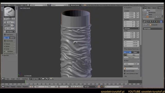Open the Help menu

tap(24, 5)
